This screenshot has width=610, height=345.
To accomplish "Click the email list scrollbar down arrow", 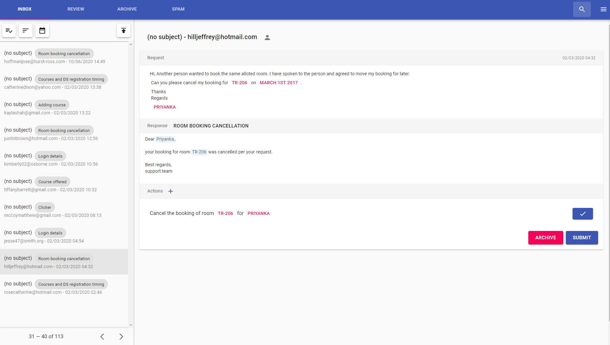I will pos(131,325).
